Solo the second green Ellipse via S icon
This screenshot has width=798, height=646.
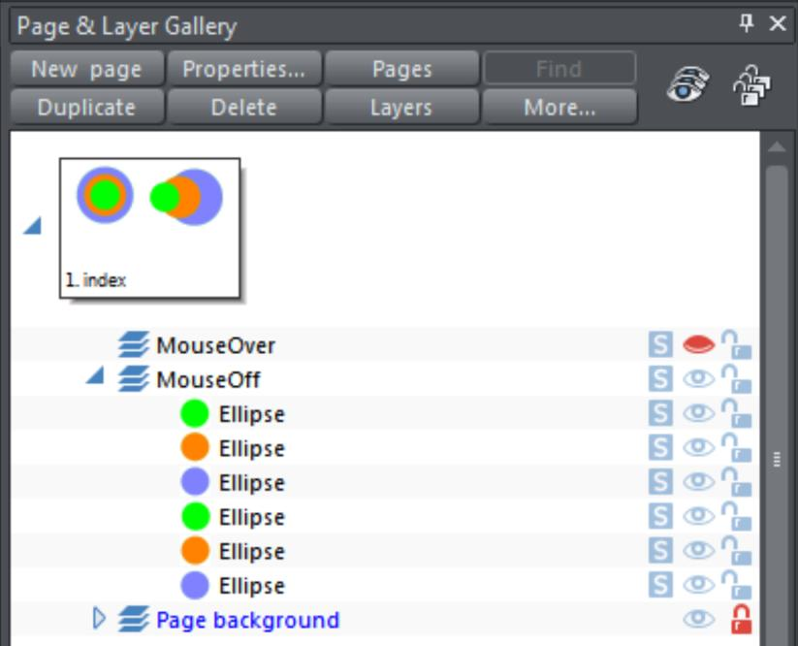(x=660, y=516)
